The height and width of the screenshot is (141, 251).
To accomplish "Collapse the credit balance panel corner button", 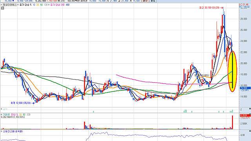I will tap(250, 131).
